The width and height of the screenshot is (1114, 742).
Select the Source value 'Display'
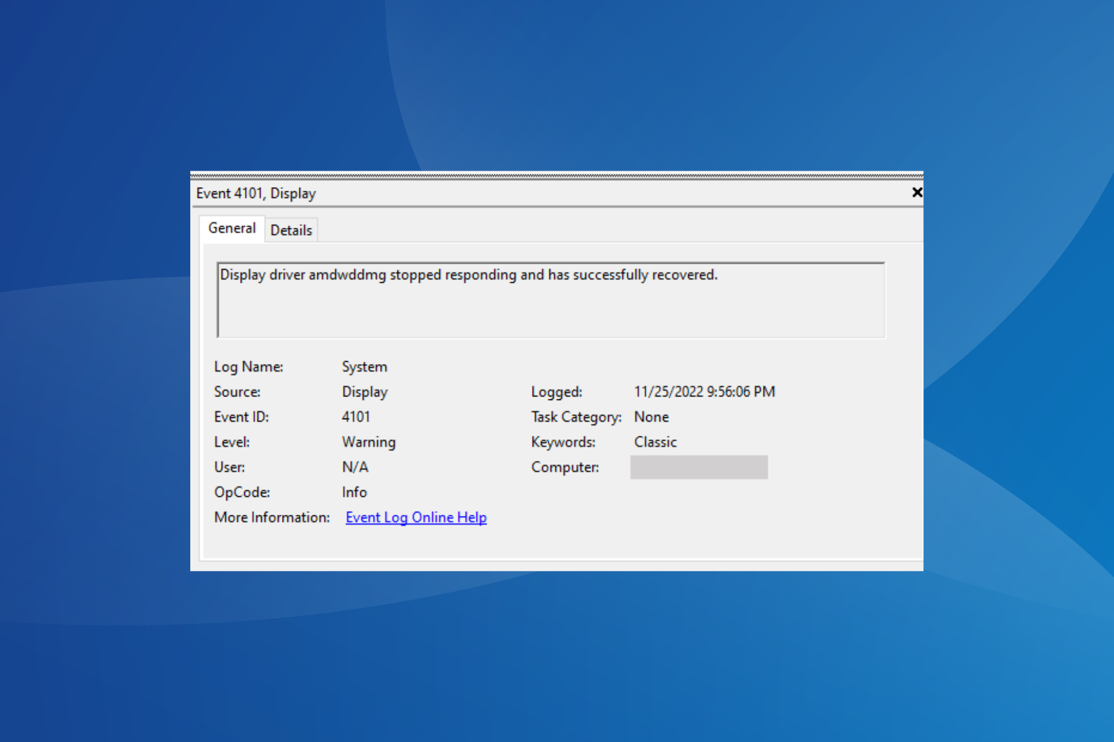click(364, 392)
